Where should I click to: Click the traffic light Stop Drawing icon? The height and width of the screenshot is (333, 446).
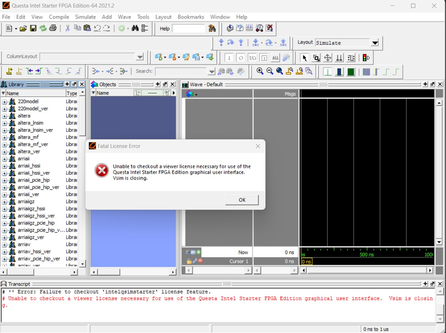coord(366,58)
